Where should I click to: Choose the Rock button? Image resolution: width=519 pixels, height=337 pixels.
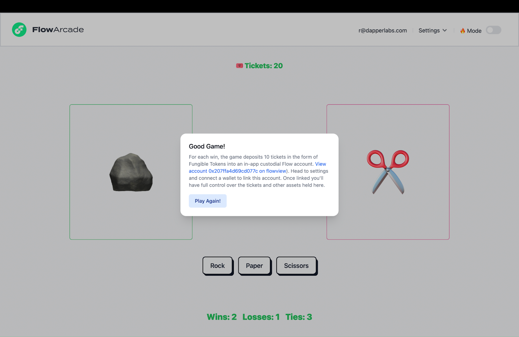click(x=218, y=266)
